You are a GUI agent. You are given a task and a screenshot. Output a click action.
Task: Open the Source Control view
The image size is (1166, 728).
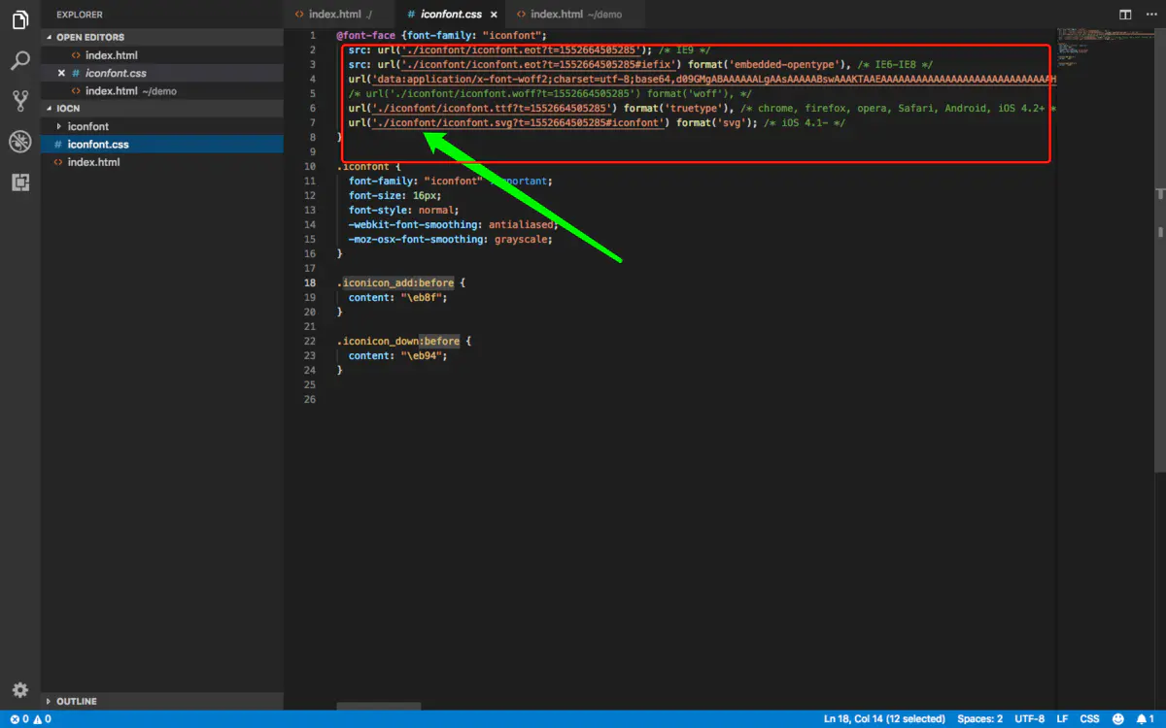pos(19,100)
